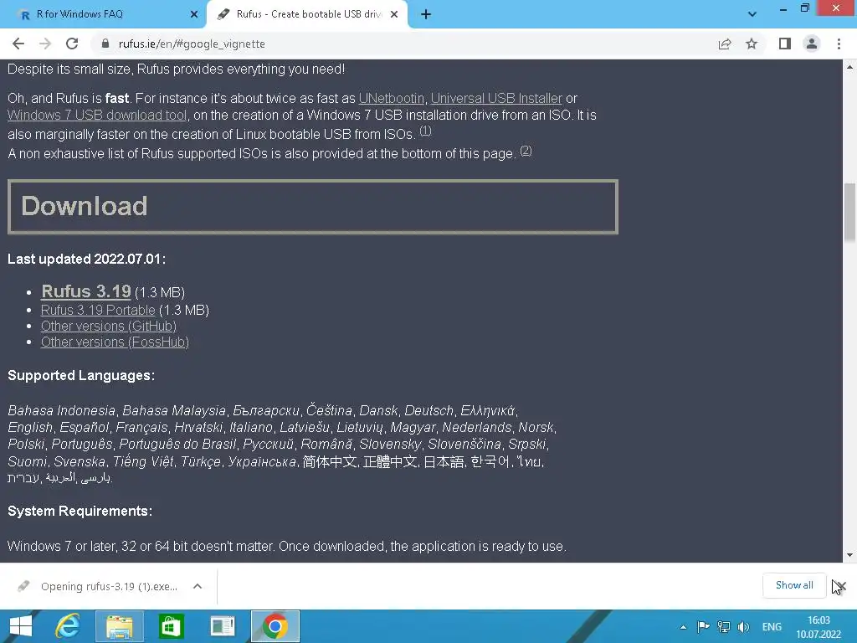Switch ENG input language

[x=772, y=627]
